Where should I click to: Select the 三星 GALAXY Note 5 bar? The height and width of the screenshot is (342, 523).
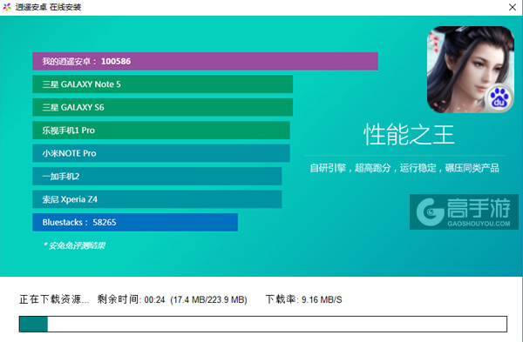[162, 84]
